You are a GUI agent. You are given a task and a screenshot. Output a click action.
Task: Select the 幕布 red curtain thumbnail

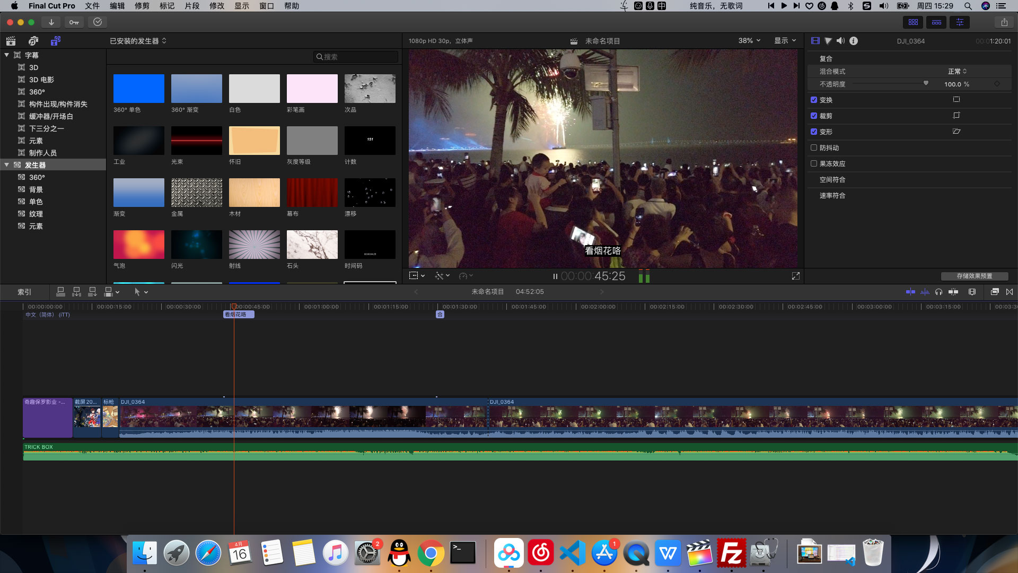click(x=312, y=193)
